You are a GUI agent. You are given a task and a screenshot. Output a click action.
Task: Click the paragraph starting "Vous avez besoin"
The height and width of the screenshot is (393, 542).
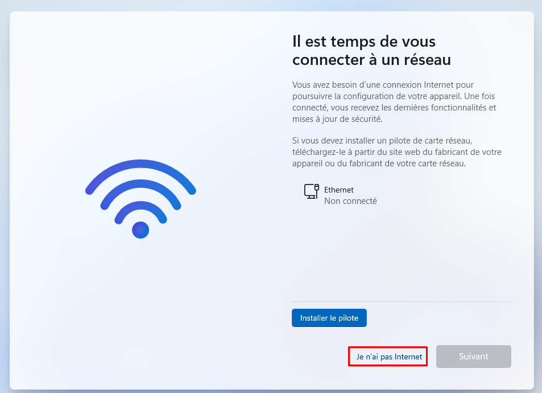click(x=394, y=102)
